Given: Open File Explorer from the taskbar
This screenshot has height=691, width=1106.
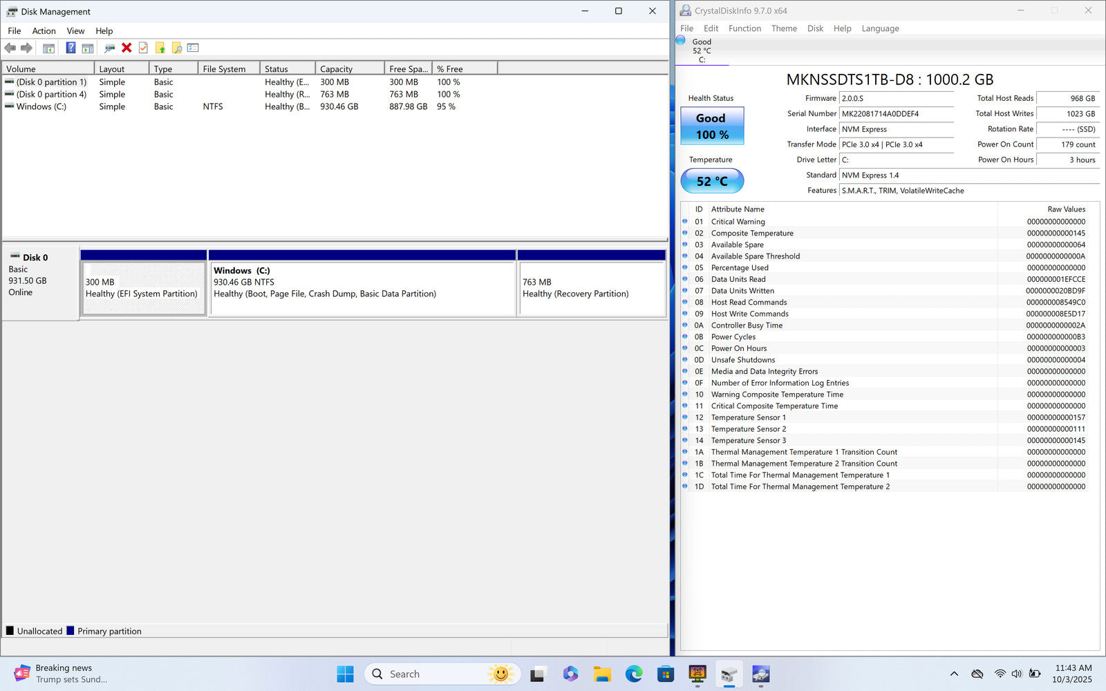Looking at the screenshot, I should [602, 674].
